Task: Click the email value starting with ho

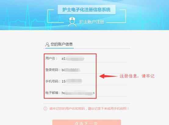Action: click(78, 93)
